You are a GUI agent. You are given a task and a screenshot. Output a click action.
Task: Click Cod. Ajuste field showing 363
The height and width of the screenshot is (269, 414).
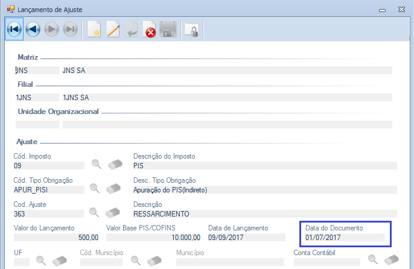click(48, 214)
